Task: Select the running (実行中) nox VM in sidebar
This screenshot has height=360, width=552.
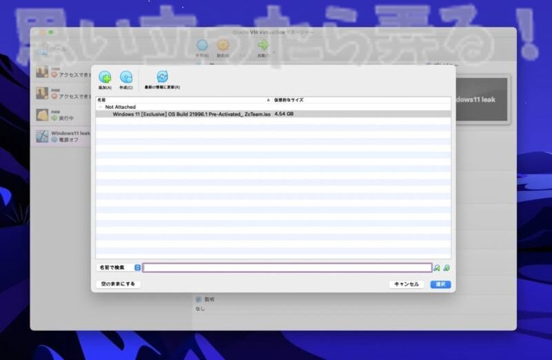Action: point(62,115)
